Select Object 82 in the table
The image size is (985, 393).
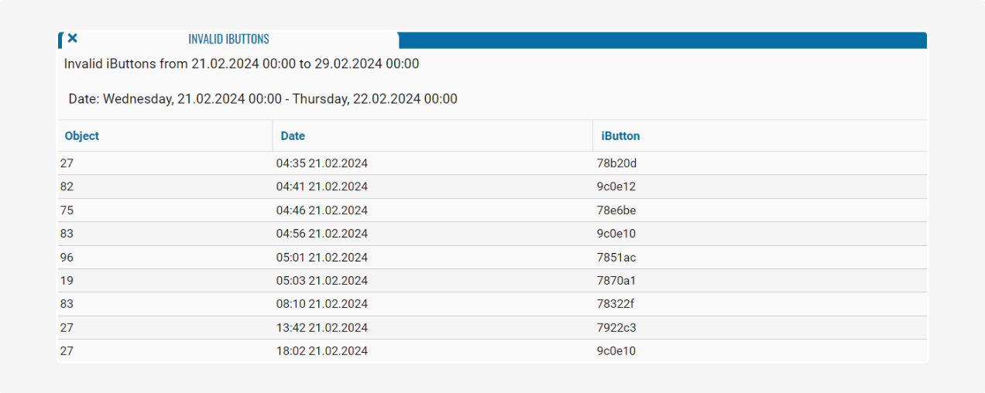[67, 186]
